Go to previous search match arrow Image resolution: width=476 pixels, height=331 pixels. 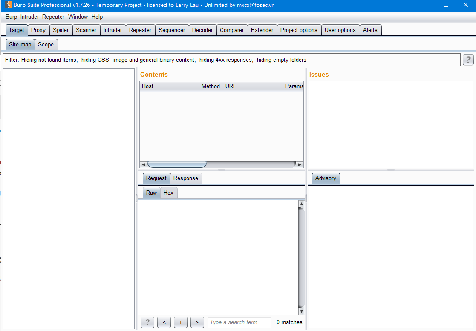(164, 322)
